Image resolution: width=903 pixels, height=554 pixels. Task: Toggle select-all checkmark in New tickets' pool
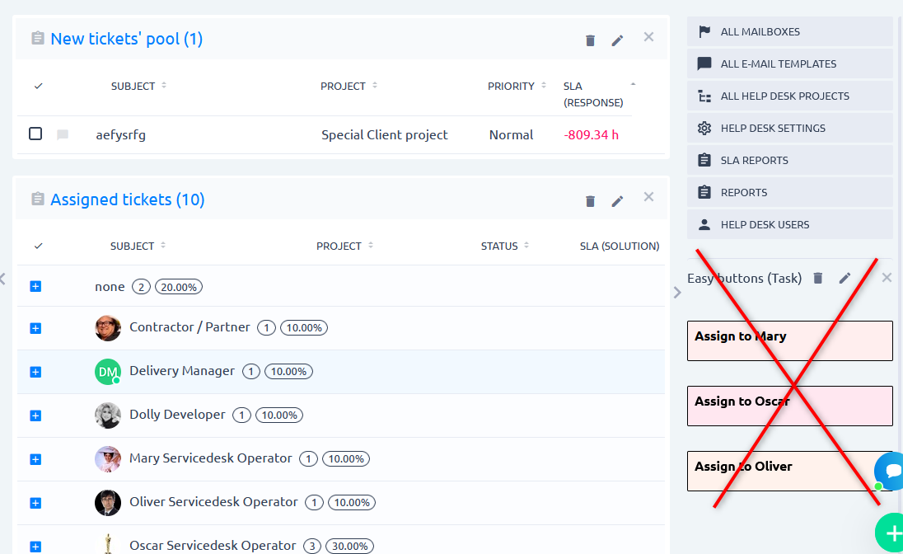pos(39,86)
